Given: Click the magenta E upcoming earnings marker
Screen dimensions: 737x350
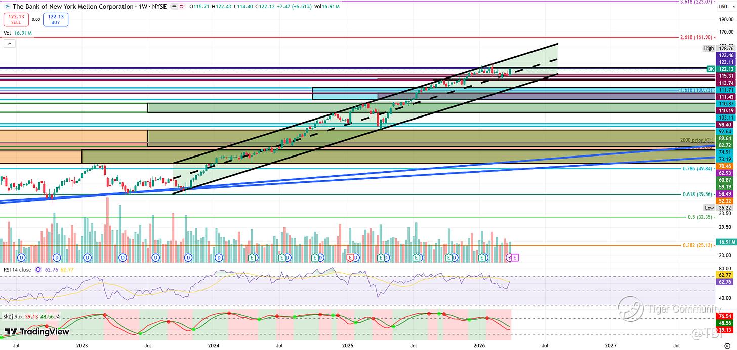Looking at the screenshot, I should click(515, 258).
